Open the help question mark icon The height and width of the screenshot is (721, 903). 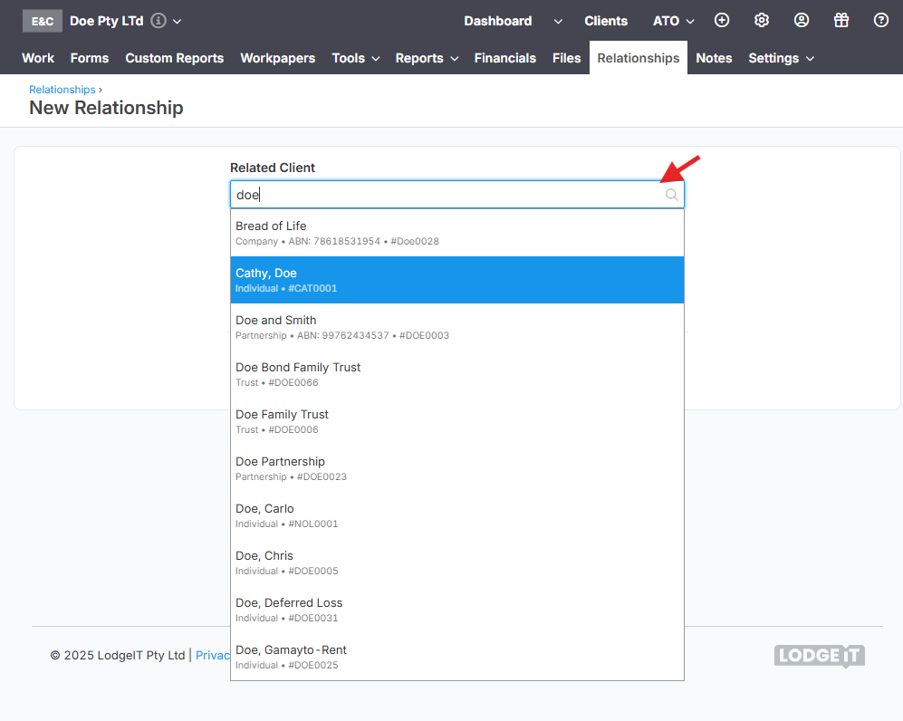[880, 20]
